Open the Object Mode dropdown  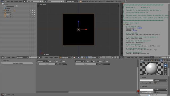point(66,57)
